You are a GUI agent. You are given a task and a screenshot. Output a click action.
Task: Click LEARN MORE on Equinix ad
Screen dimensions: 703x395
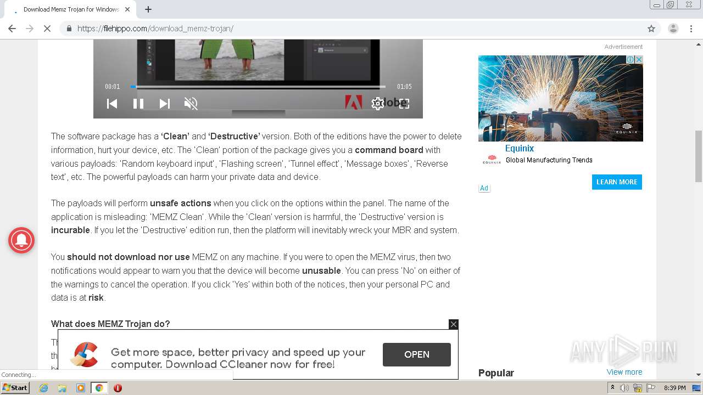(617, 182)
